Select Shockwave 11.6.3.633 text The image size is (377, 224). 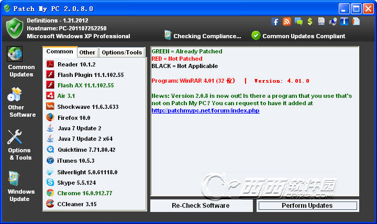[x=88, y=107]
